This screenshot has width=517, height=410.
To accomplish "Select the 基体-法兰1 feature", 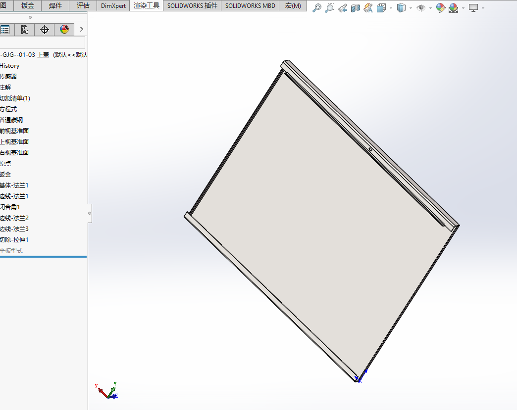I will pos(14,185).
